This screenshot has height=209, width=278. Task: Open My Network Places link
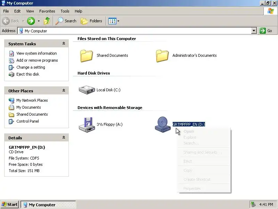click(x=32, y=100)
